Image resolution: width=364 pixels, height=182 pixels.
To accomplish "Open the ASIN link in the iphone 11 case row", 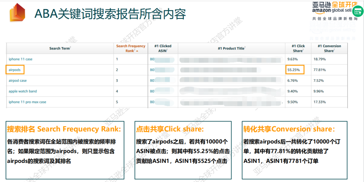I will (x=162, y=59).
